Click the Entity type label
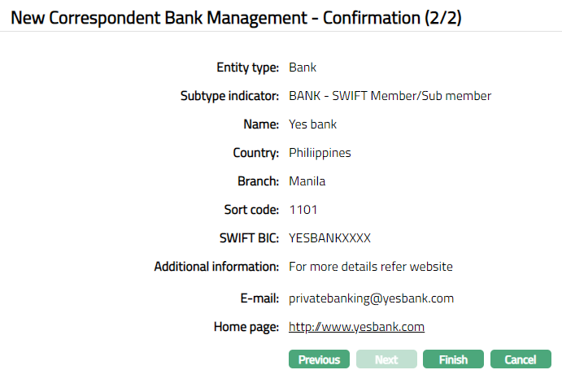562x383 pixels. click(247, 67)
